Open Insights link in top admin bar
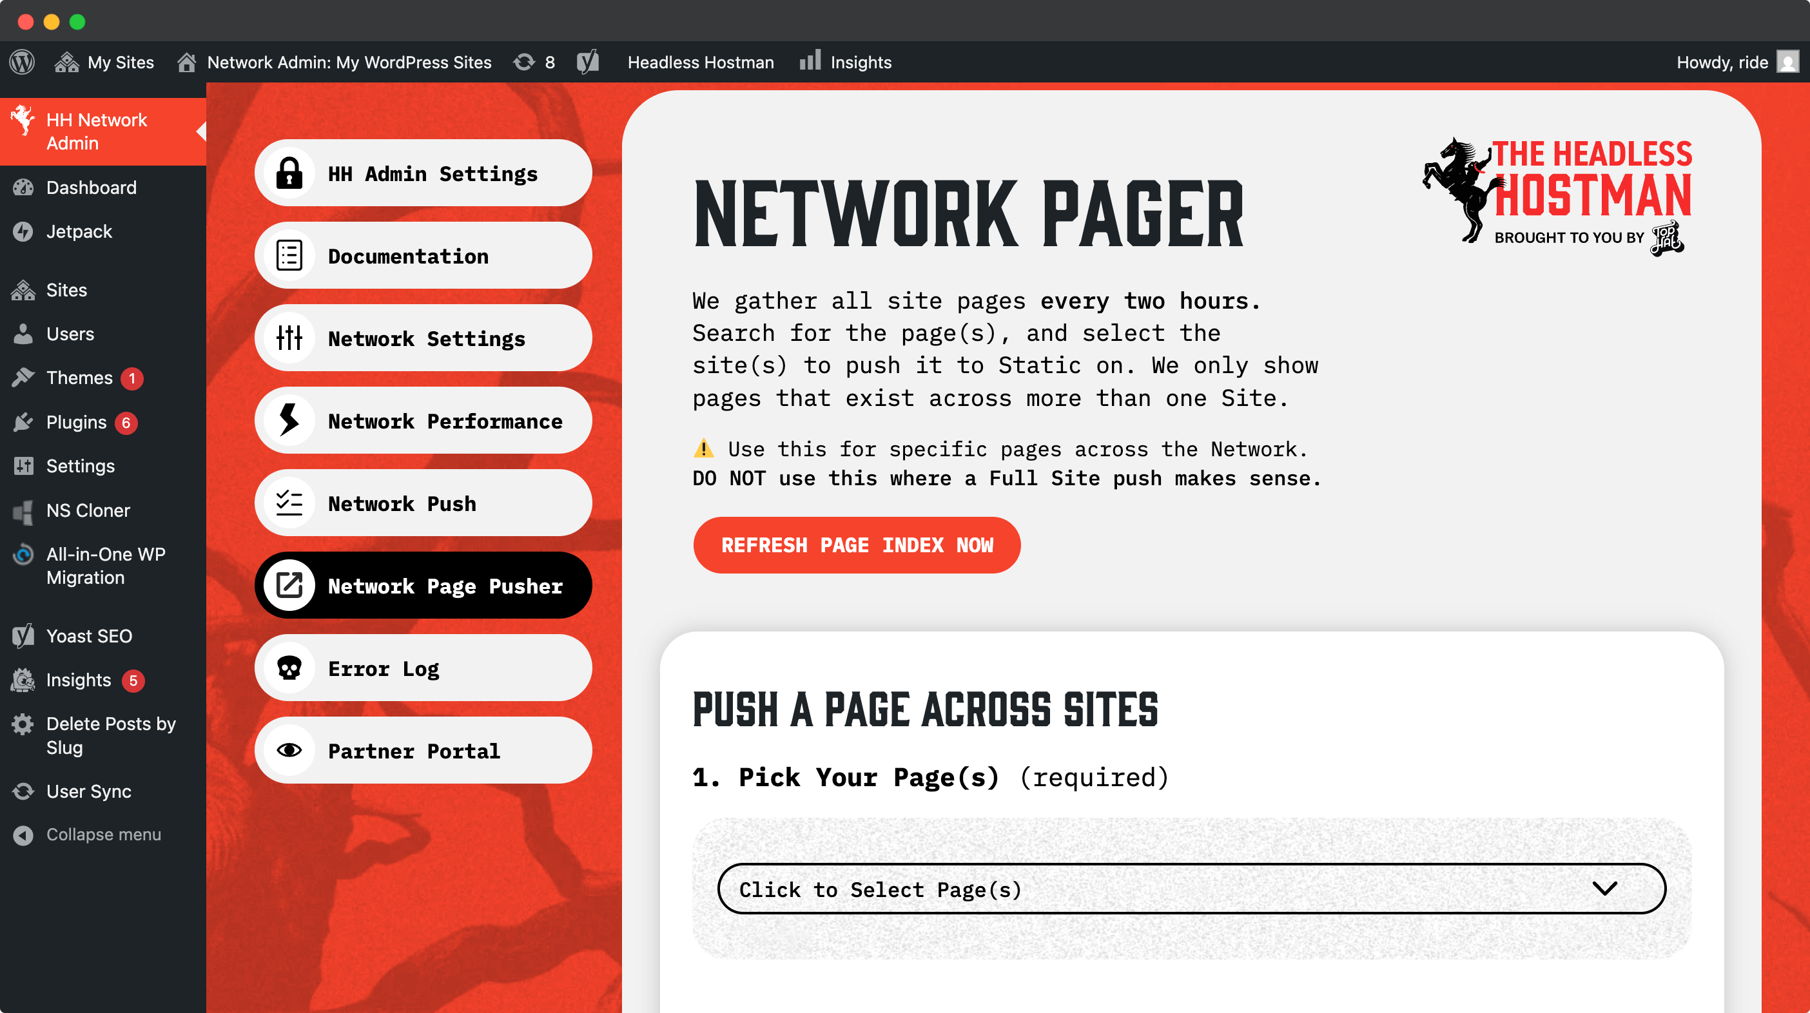This screenshot has width=1810, height=1013. (846, 62)
